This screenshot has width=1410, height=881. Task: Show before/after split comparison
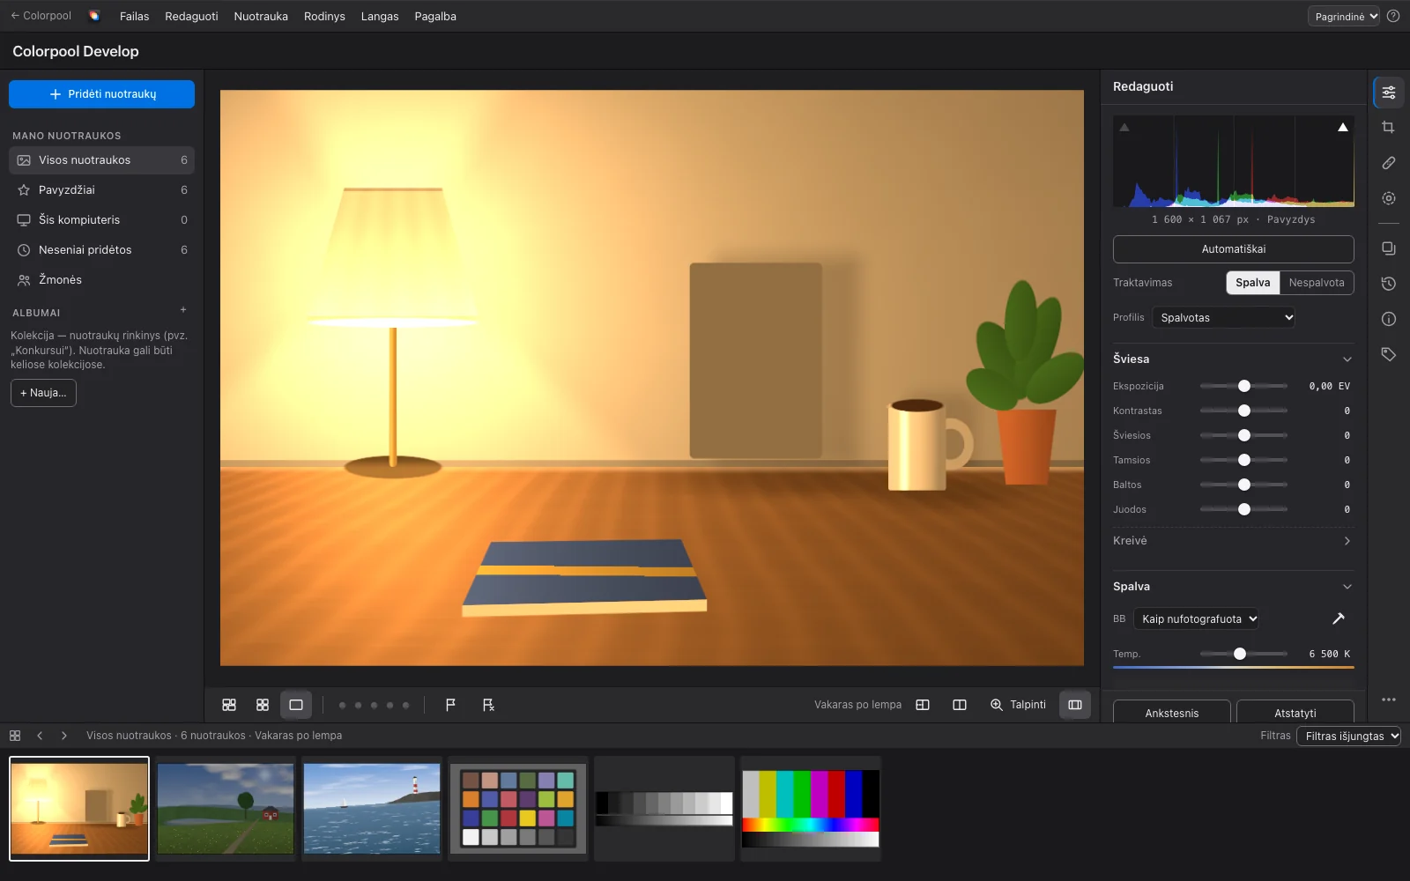point(960,705)
